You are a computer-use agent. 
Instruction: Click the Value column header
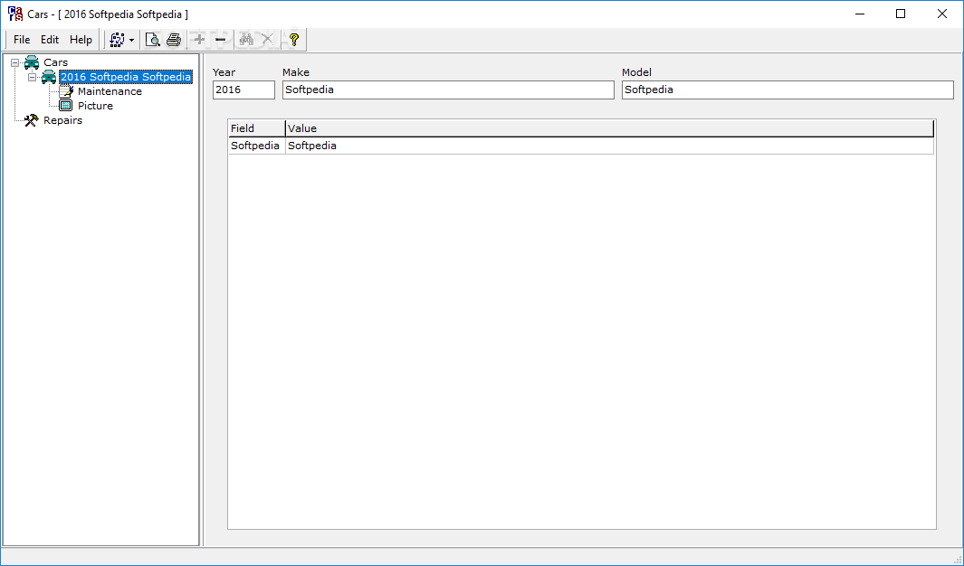[x=609, y=128]
